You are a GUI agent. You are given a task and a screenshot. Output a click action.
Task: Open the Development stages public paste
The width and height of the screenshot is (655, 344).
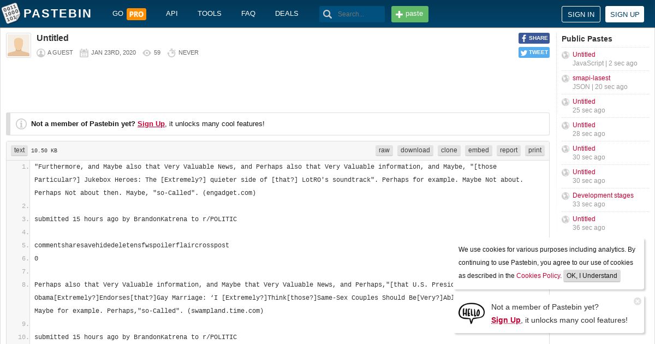(603, 195)
